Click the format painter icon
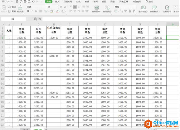The height and width of the screenshot is (130, 180). click(20, 7)
